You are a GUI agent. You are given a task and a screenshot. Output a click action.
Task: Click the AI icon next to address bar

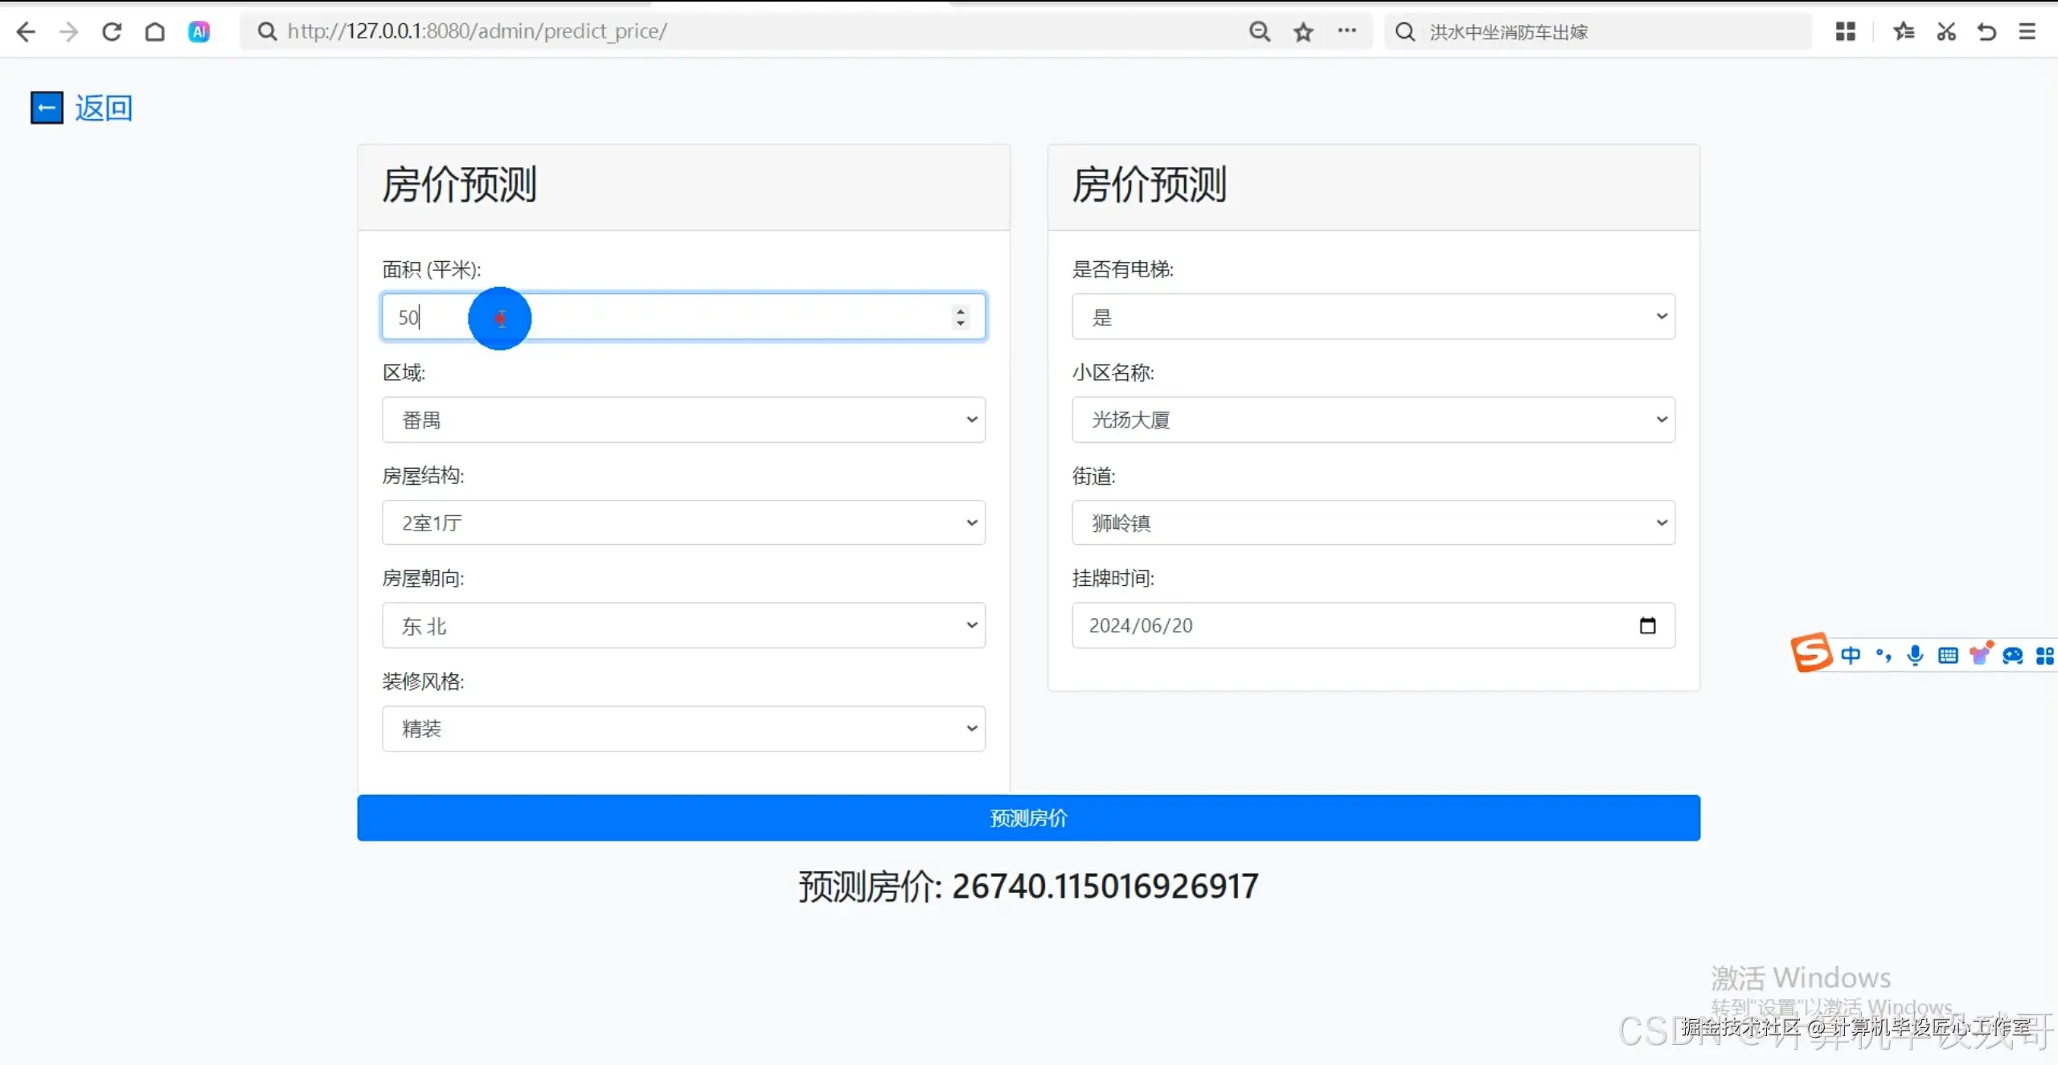[199, 31]
